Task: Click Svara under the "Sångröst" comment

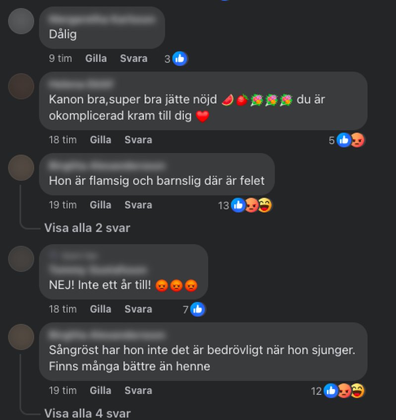Action: point(138,391)
